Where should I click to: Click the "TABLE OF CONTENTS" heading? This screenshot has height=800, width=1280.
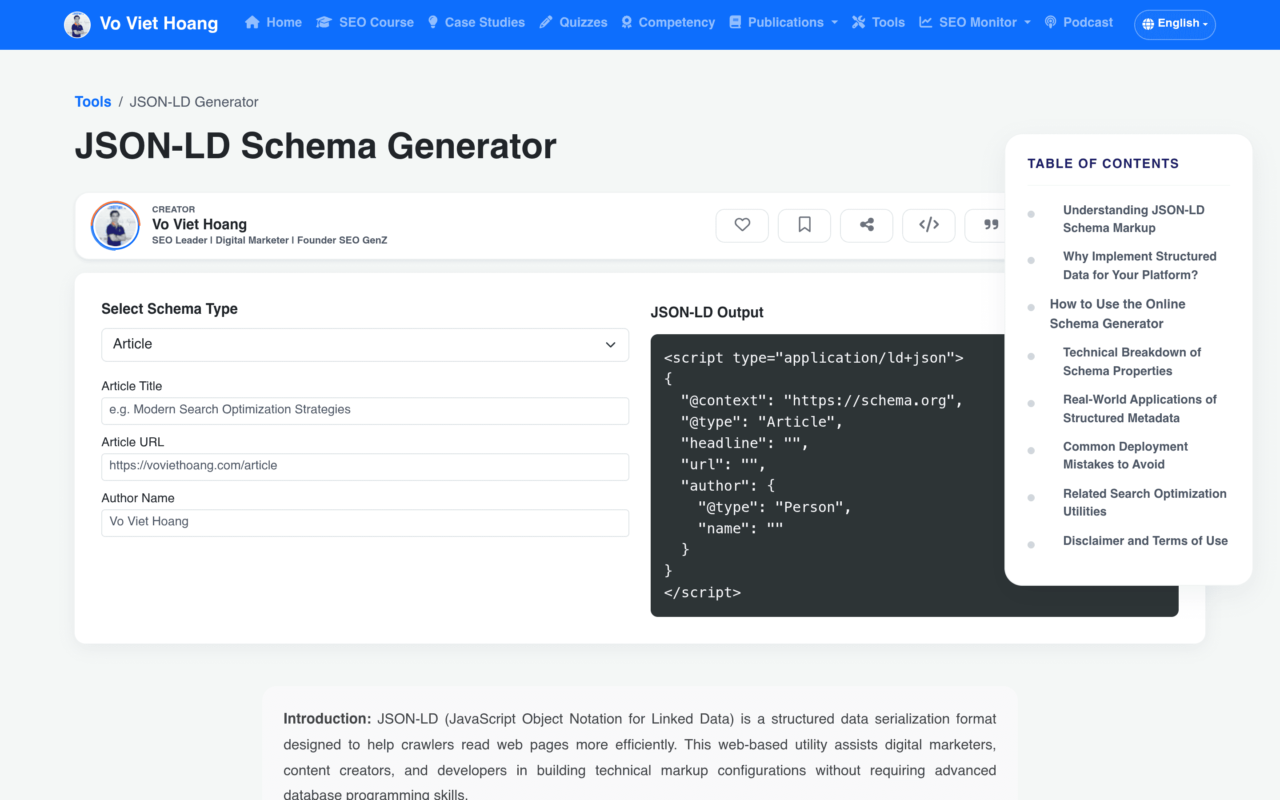click(x=1103, y=164)
